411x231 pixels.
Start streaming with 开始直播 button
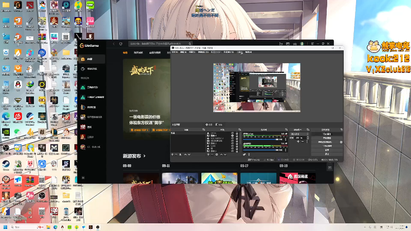[x=327, y=134]
